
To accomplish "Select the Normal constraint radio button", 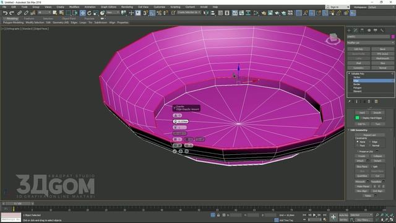I will (370, 146).
